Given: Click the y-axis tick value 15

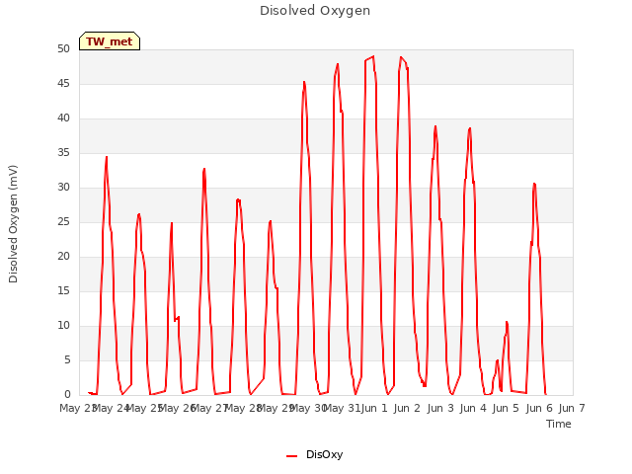Looking at the screenshot, I should click(63, 291).
